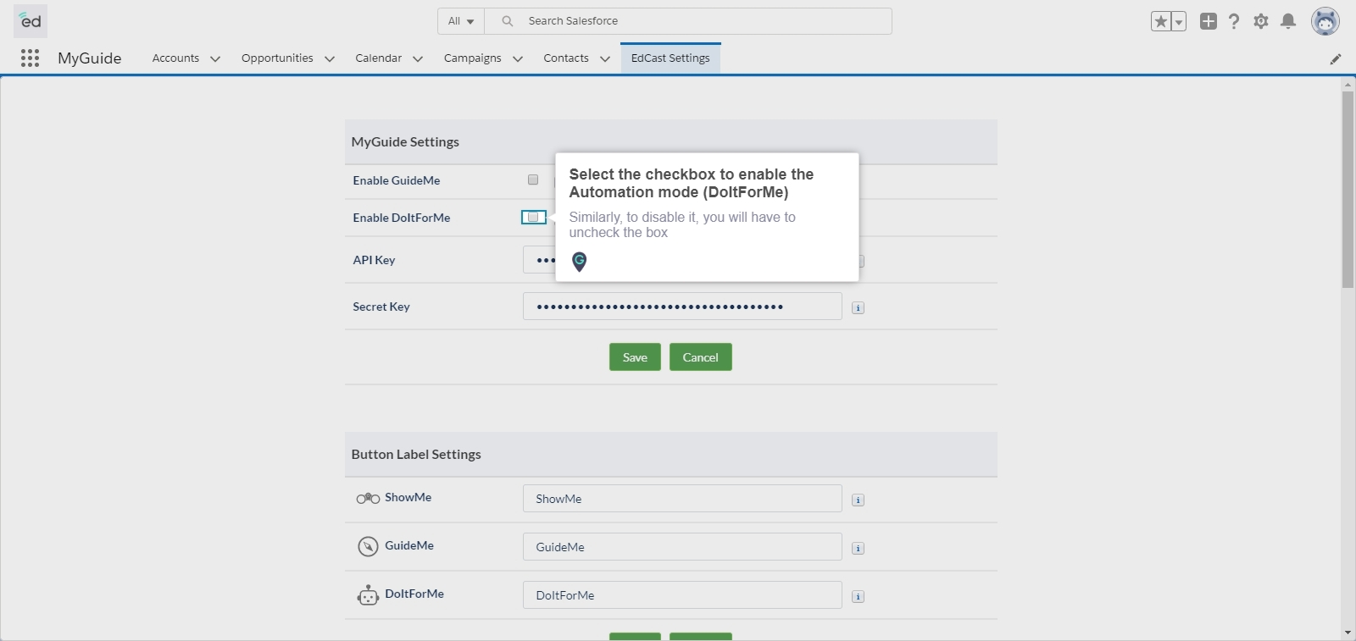This screenshot has height=641, width=1356.
Task: Click the ShowMe binoculars icon
Action: 368,499
